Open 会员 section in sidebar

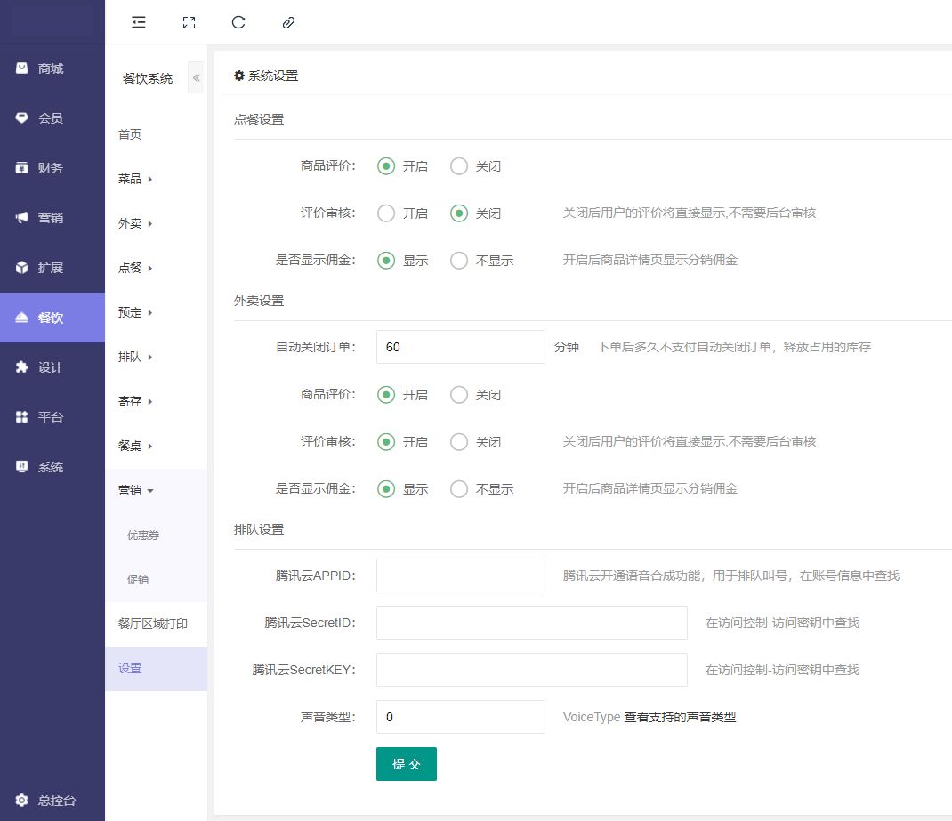click(x=52, y=118)
